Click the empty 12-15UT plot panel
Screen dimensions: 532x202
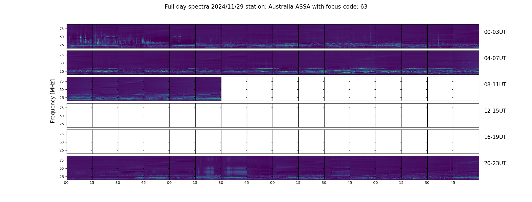click(x=273, y=115)
